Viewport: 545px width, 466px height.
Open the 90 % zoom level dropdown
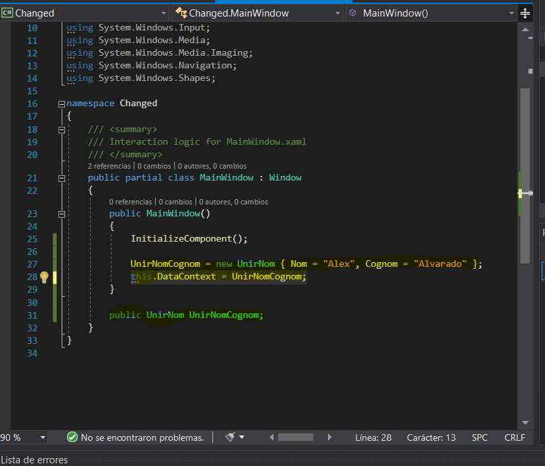click(42, 437)
